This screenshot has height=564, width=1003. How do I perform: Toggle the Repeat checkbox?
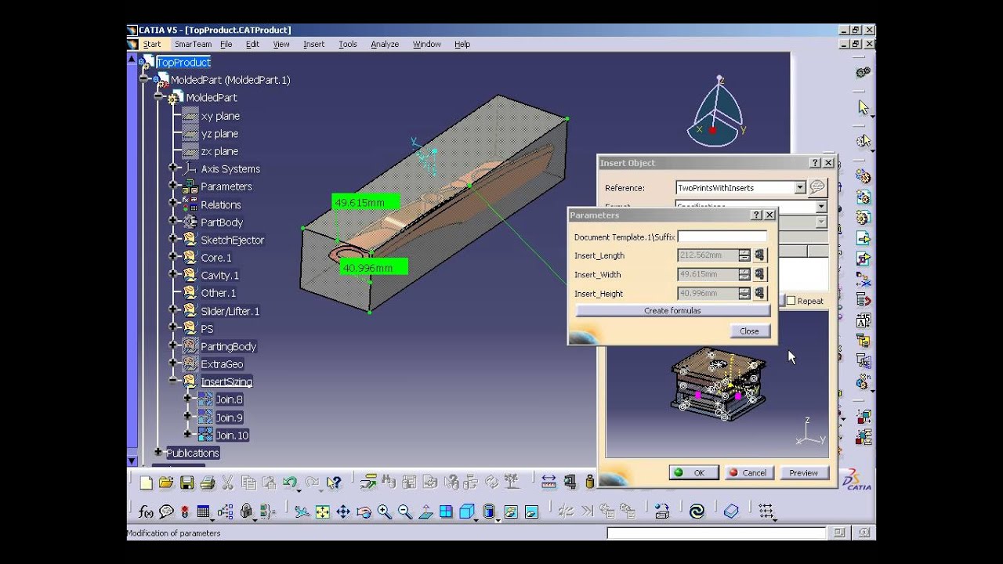(791, 301)
